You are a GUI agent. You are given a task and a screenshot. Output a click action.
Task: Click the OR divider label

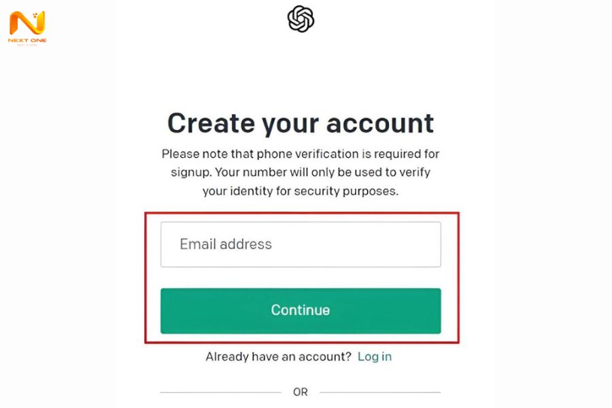click(301, 392)
